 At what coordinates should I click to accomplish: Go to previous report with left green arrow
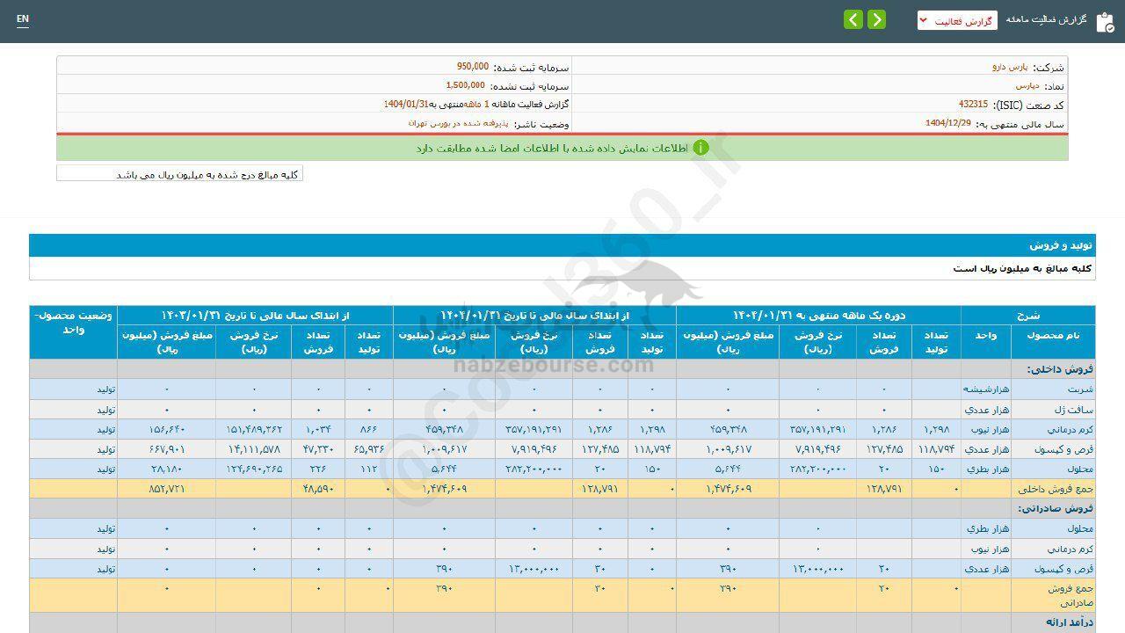[x=853, y=19]
